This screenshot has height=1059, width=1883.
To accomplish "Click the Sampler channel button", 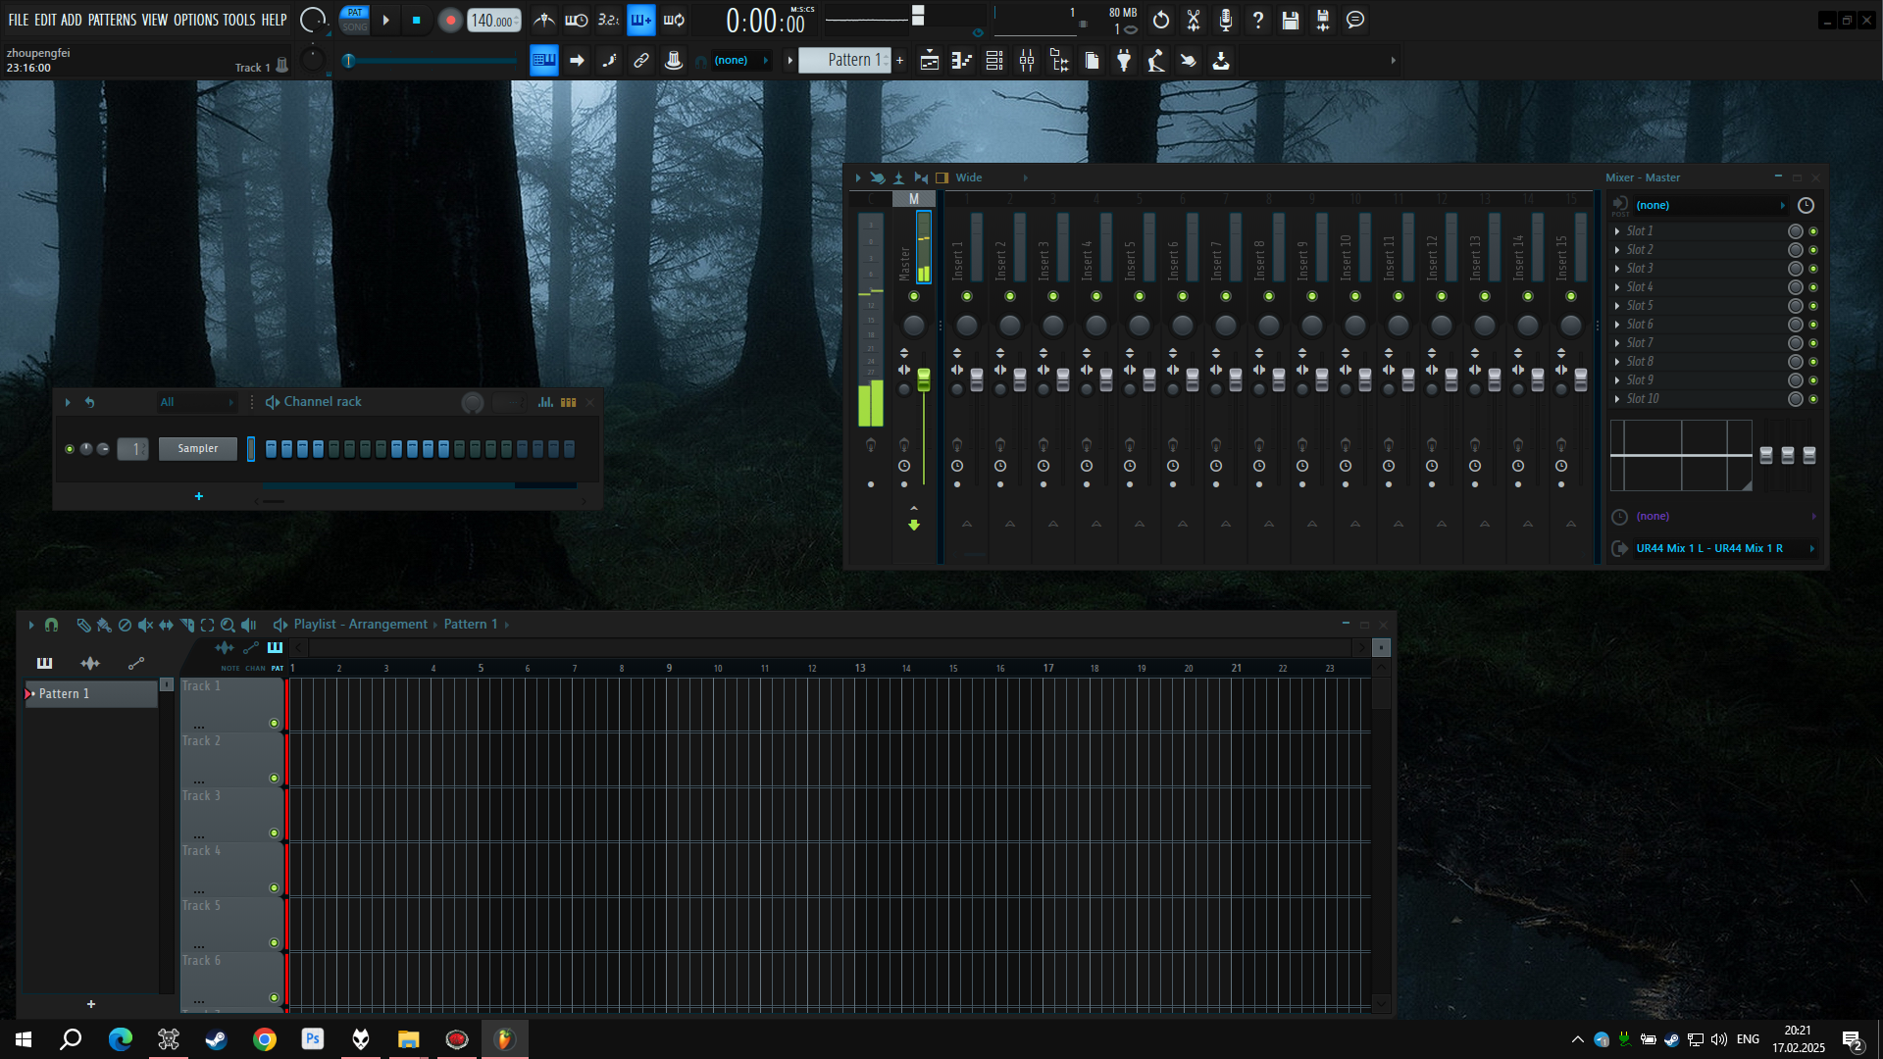I will pyautogui.click(x=198, y=449).
